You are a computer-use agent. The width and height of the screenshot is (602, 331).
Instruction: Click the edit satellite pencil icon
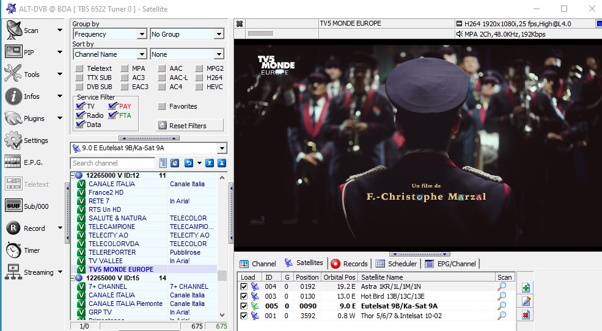tap(526, 302)
